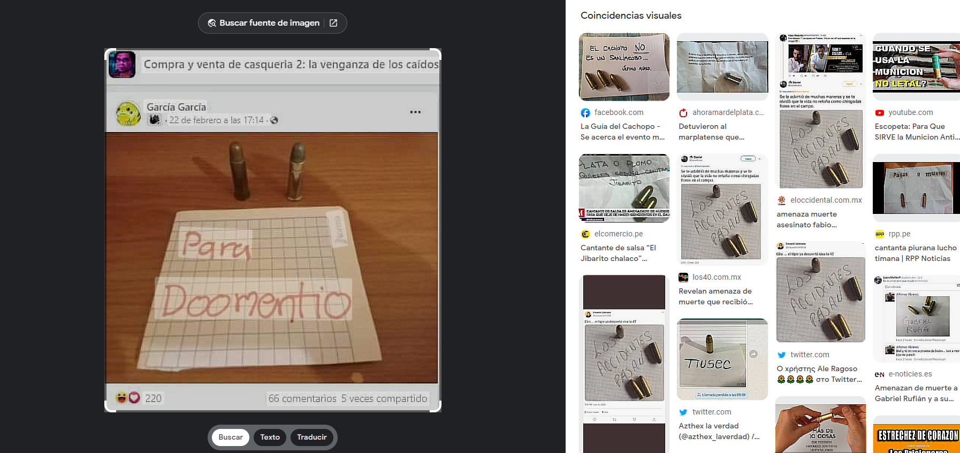The image size is (960, 453).
Task: Open the Traducir tab
Action: pos(312,437)
